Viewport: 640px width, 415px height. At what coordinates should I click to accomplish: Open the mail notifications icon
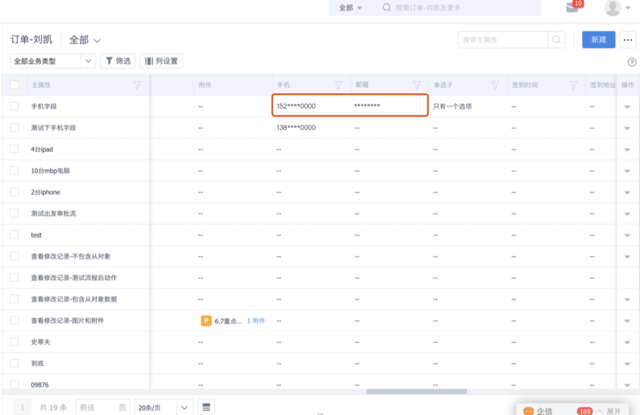pyautogui.click(x=572, y=8)
